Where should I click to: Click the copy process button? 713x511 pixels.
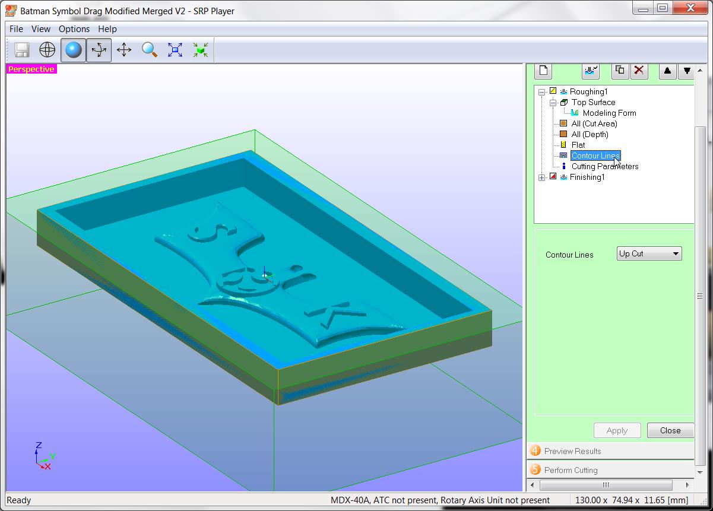click(x=620, y=71)
